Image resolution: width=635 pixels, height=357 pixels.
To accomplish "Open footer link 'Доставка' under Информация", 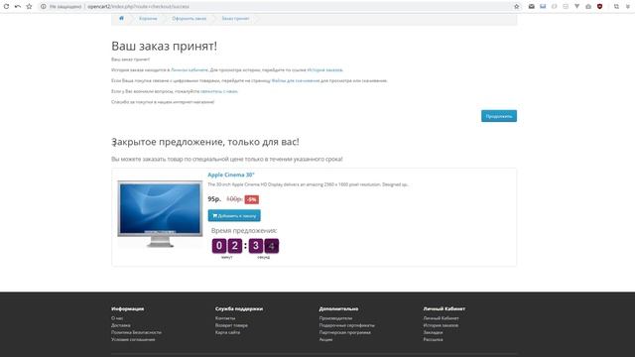I will pyautogui.click(x=121, y=325).
